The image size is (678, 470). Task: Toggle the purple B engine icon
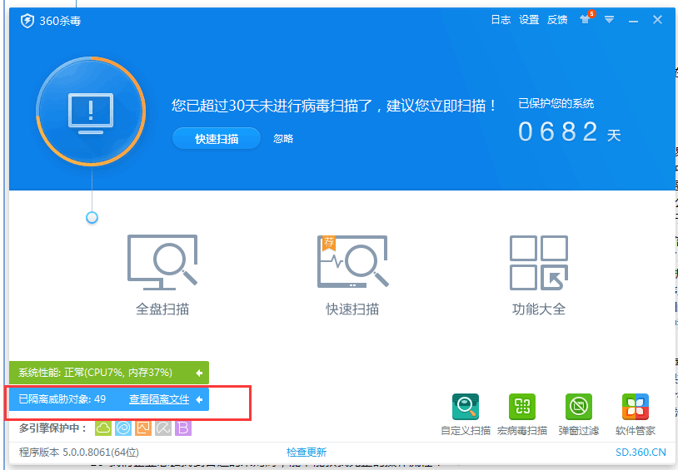coord(183,428)
